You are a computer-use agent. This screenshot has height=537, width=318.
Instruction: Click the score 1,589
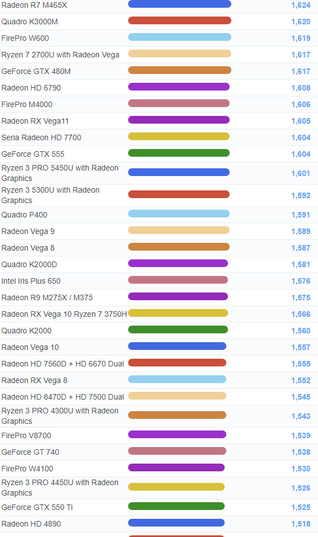click(301, 231)
